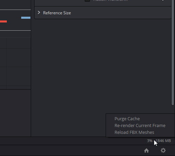Click the 3% usage status indicator
This screenshot has width=175, height=156.
tap(150, 141)
